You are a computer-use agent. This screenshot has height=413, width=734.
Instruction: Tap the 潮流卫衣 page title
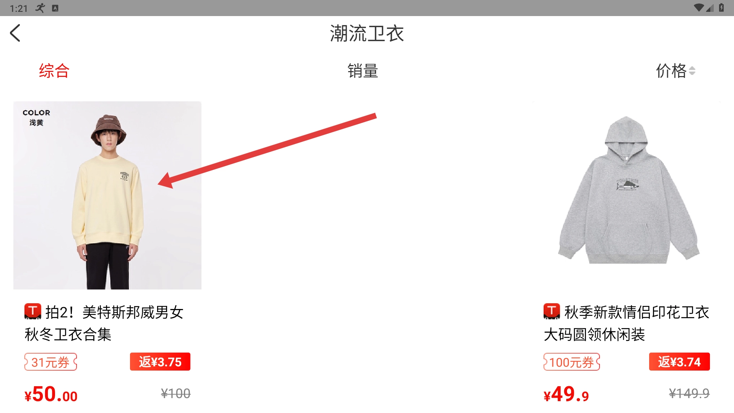pos(367,34)
